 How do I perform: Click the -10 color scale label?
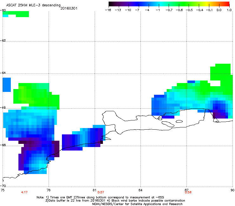(128, 10)
